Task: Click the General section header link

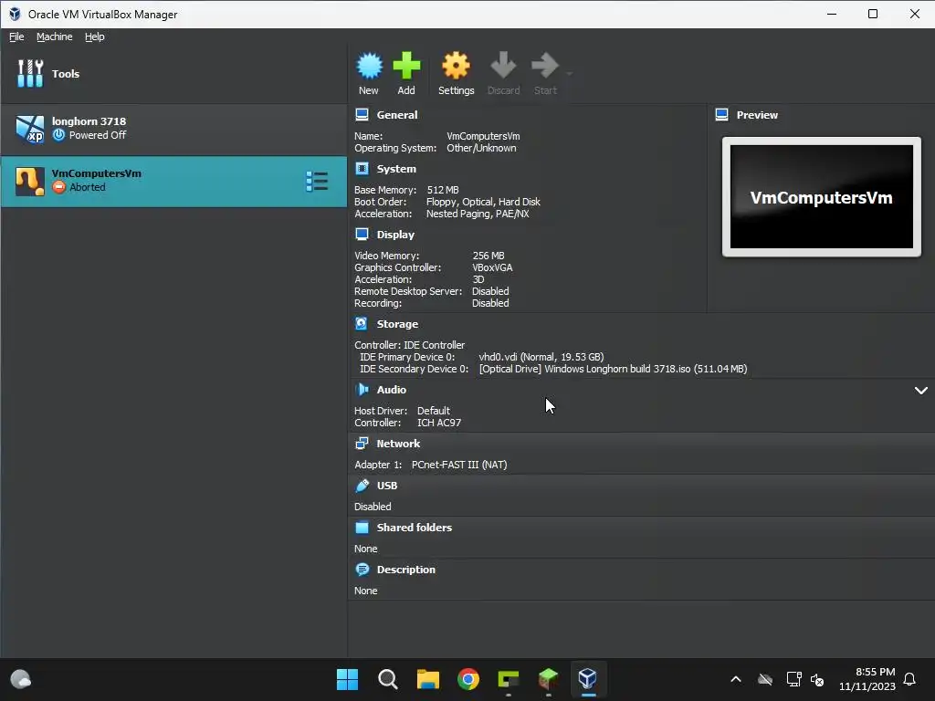Action: (397, 115)
